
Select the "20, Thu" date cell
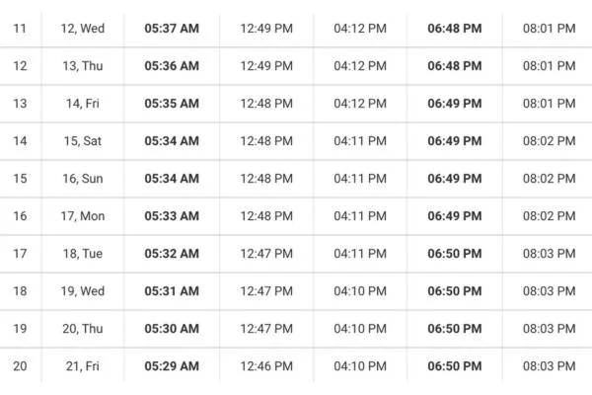click(83, 329)
